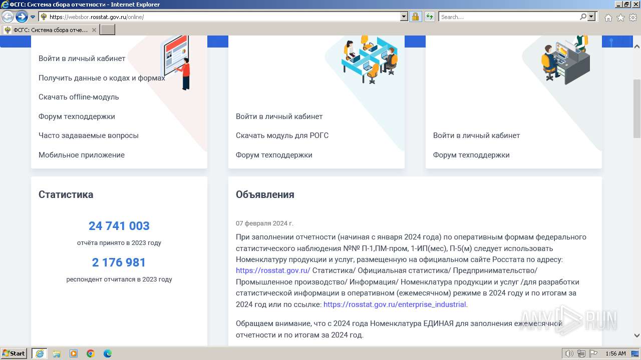The height and width of the screenshot is (360, 641).
Task: Click the Home icon
Action: 608,17
